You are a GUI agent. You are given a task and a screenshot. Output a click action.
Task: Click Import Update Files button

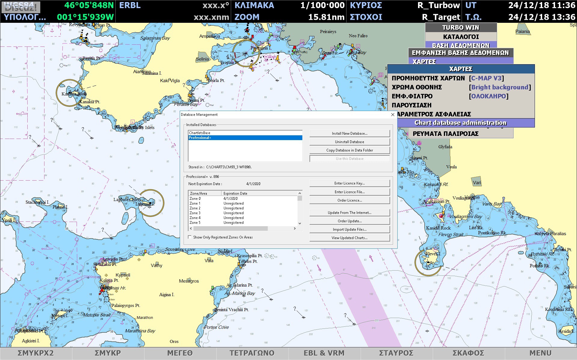(x=350, y=229)
